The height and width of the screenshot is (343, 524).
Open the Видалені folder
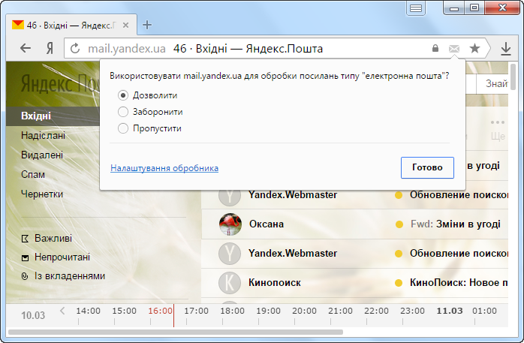42,155
